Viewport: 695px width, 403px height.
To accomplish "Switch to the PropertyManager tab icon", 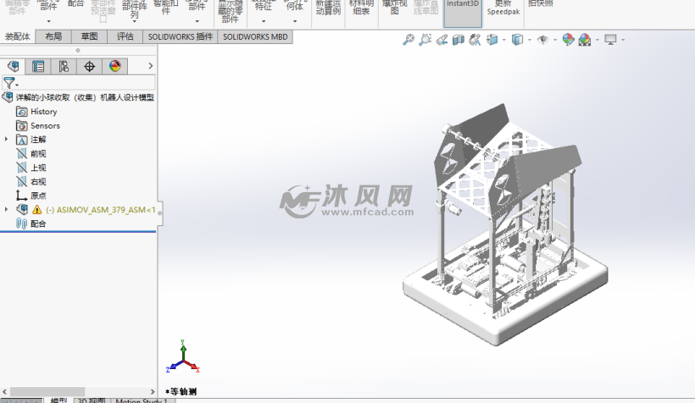I will point(38,66).
